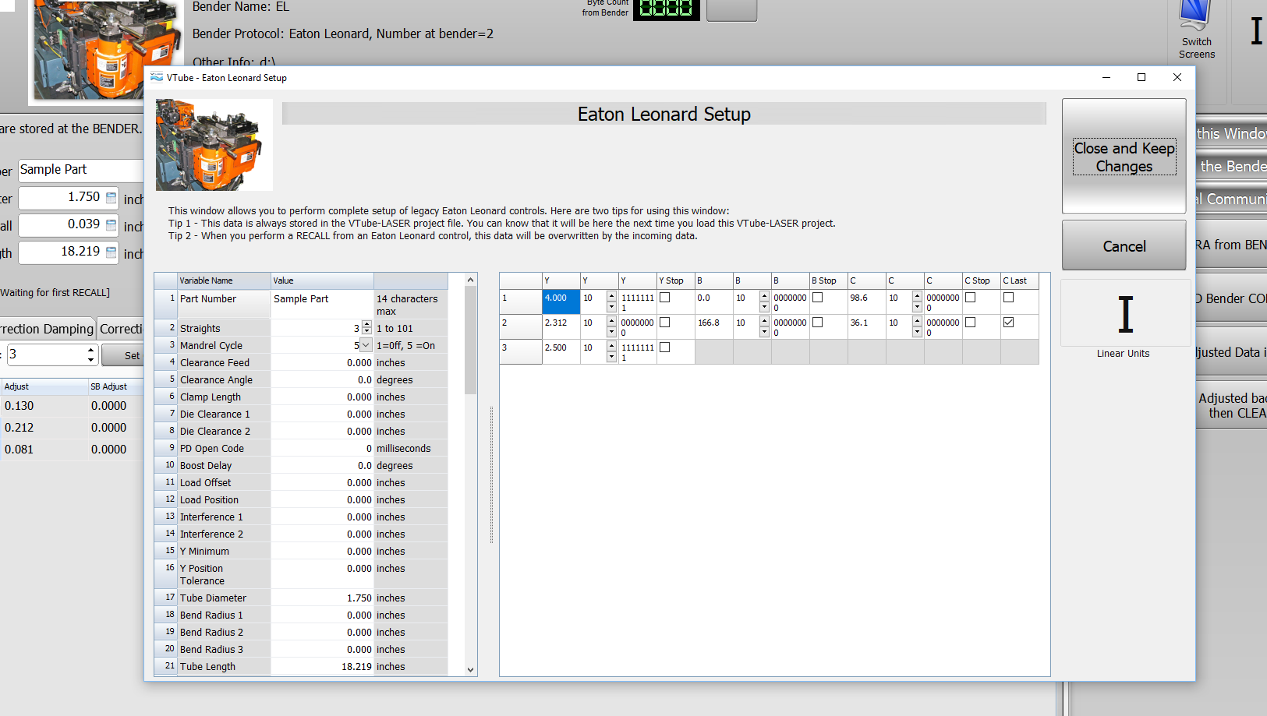Select the Part Number value cell
Screen dimensions: 1267x716
point(321,299)
